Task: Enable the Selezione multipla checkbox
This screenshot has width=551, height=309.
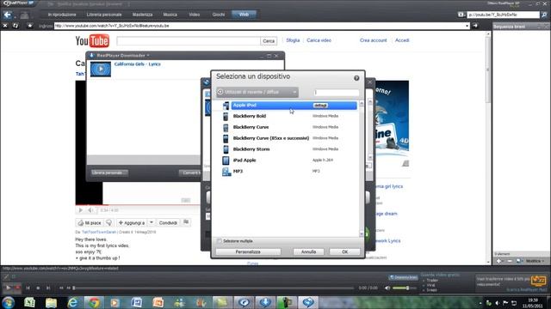Action: pos(220,241)
